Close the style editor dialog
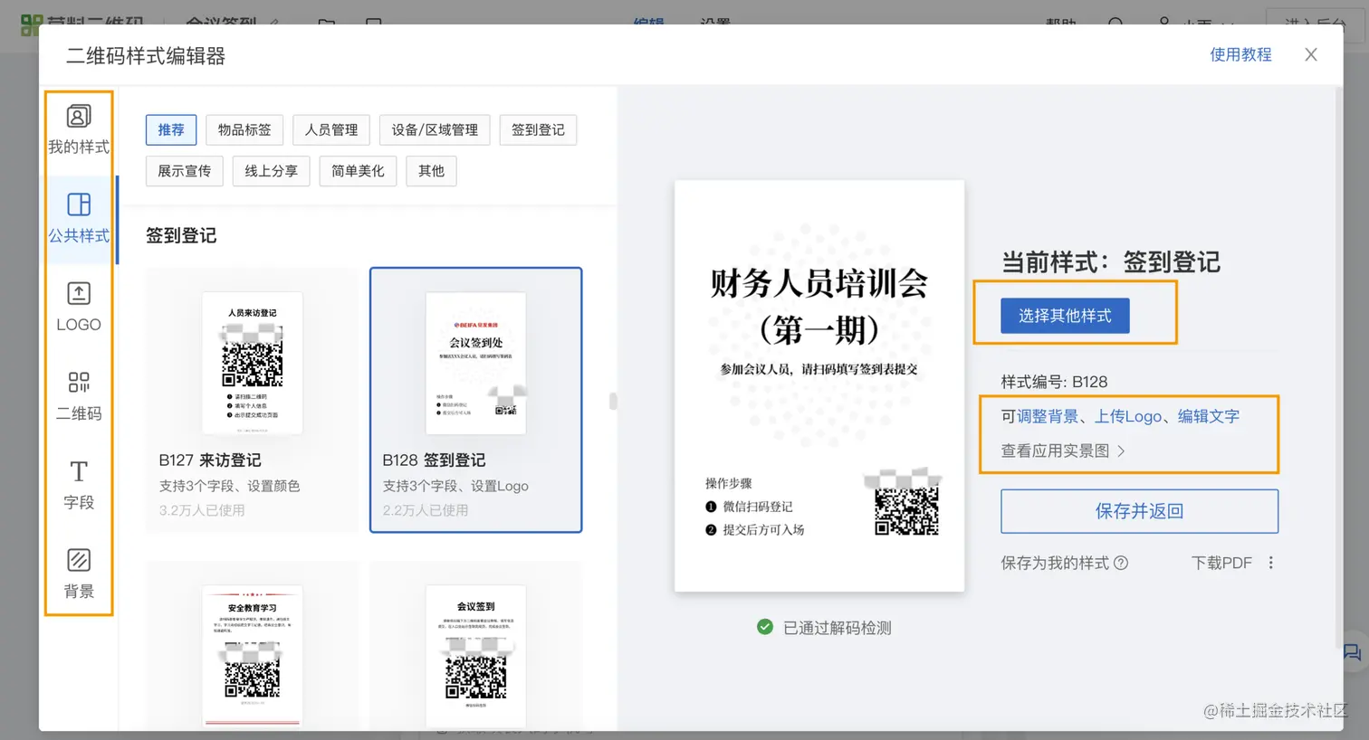The image size is (1369, 740). pos(1310,55)
